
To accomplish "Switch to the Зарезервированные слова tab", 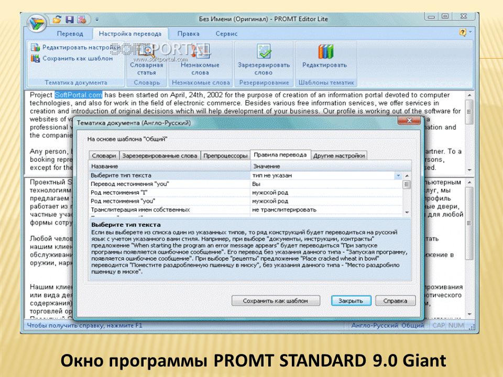I will (160, 156).
